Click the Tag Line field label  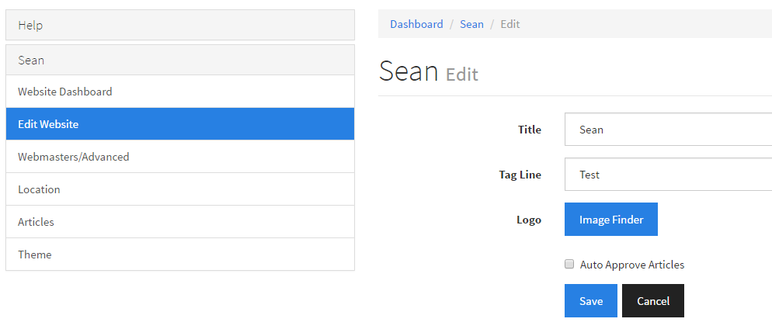(520, 175)
